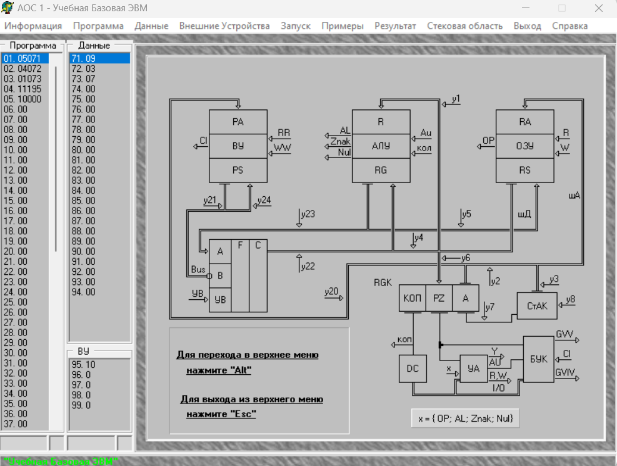Select program row 03. 01073
Viewport: 617px width, 466px height.
coord(25,79)
